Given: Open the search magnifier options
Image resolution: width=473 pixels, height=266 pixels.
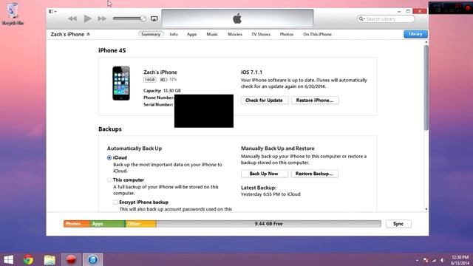Looking at the screenshot, I should pyautogui.click(x=361, y=18).
